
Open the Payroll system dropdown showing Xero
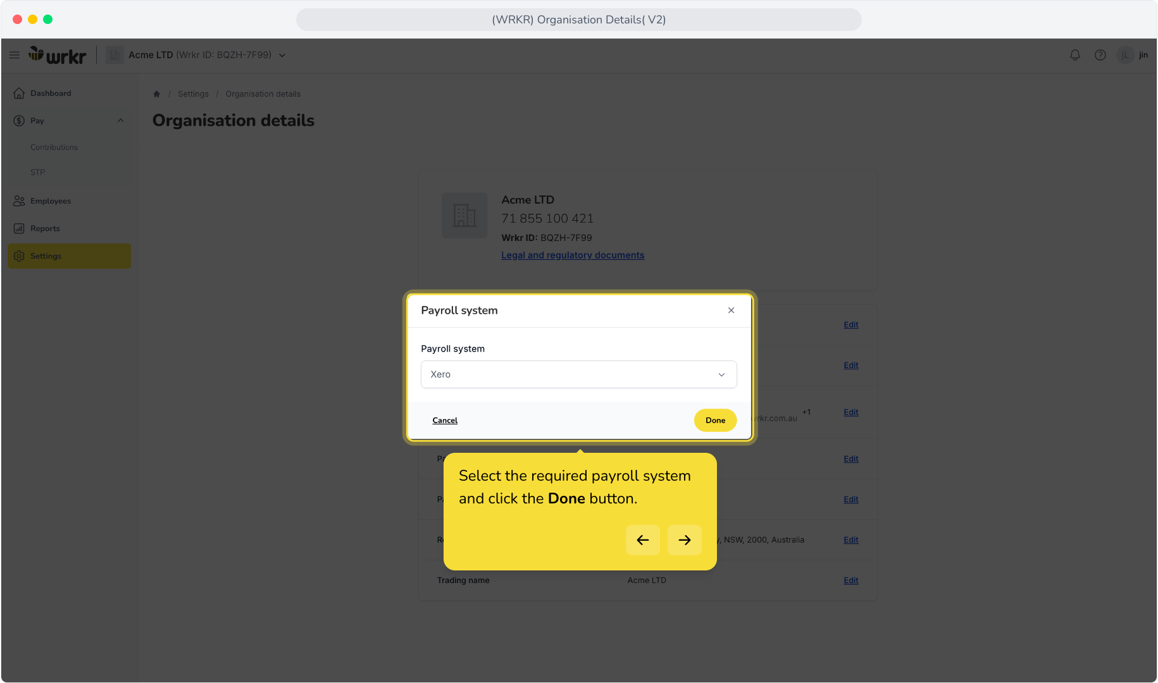coord(579,374)
